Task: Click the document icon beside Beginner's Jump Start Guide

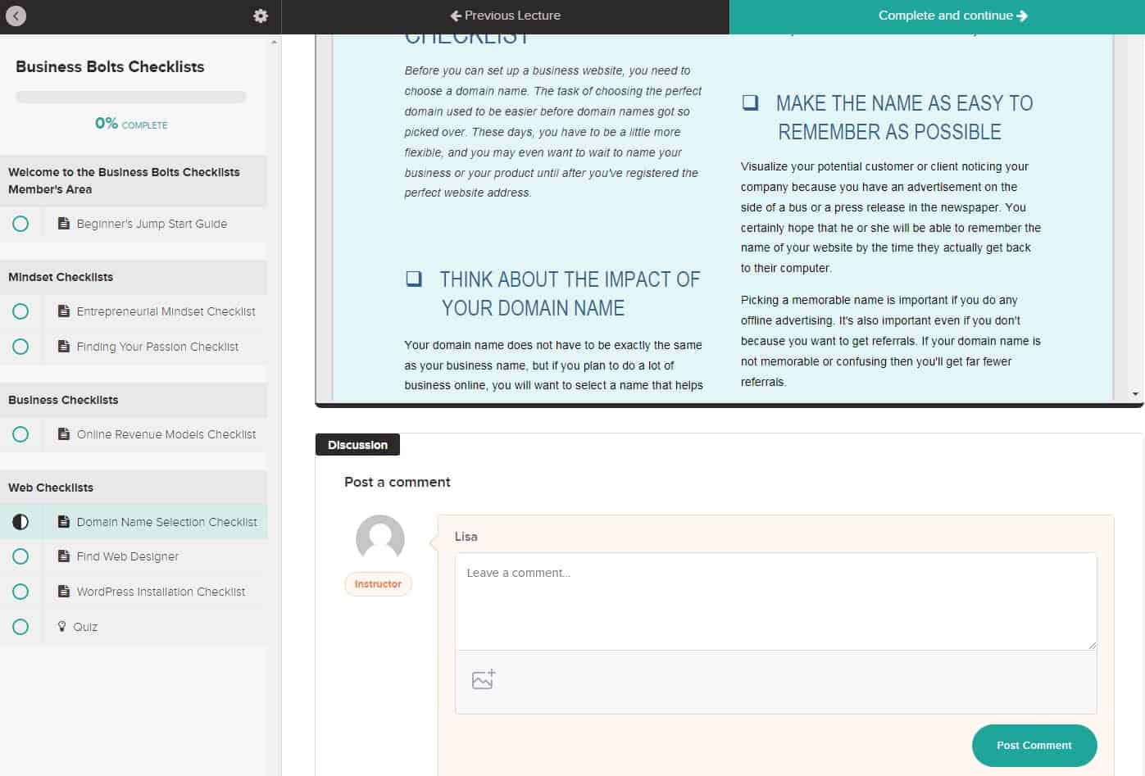Action: 63,224
